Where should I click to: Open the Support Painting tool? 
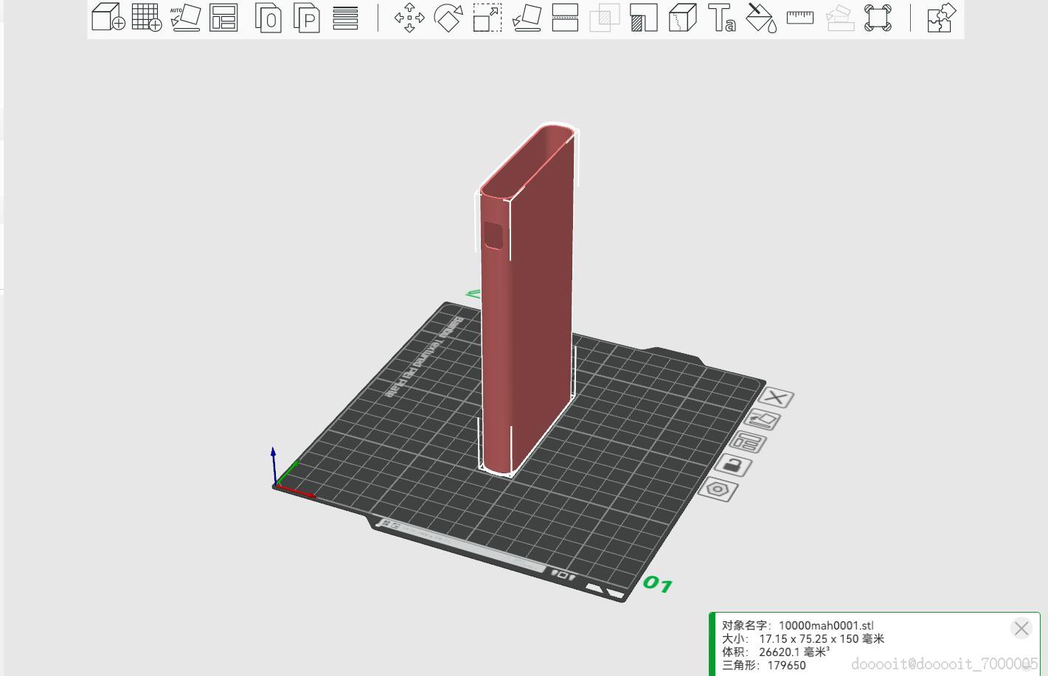click(x=644, y=18)
